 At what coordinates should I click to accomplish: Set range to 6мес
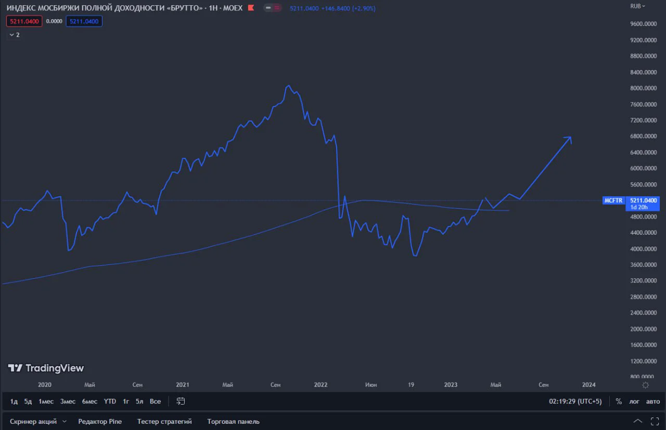[89, 401]
